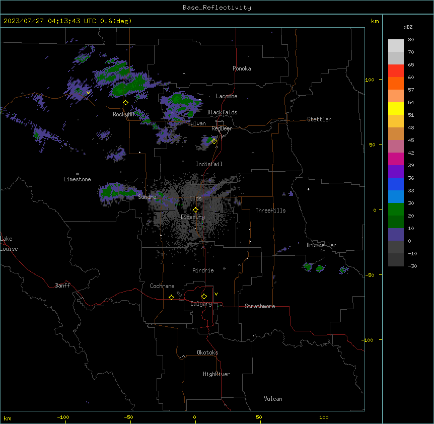Click the Olds town label
Screen dimensions: 434x424
[x=195, y=198]
